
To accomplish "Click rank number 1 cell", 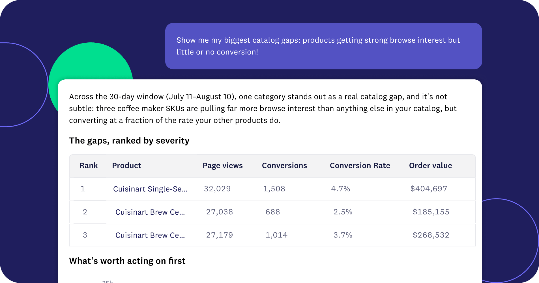I will 83,189.
